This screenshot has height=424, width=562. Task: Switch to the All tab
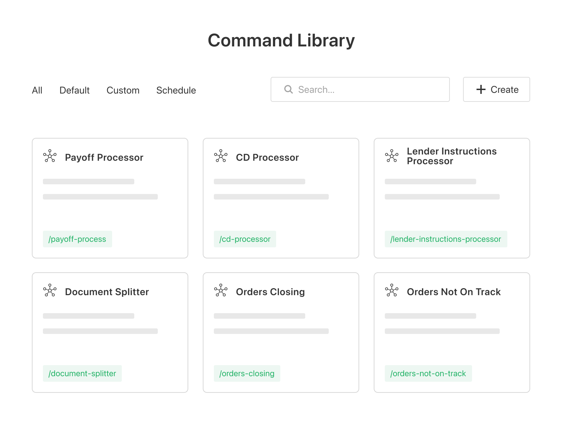(x=37, y=90)
